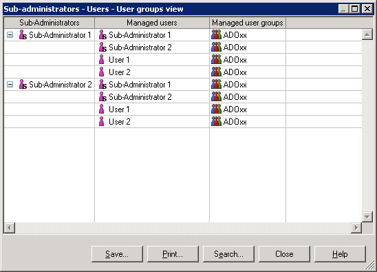
Task: Click first Sub-Administrator 2 icon in Managed users
Action: click(x=103, y=48)
